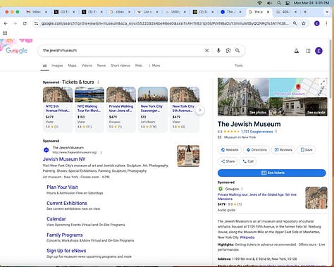This screenshot has height=267, width=334.
Task: Open the Wikipedia link in description
Action: [247, 237]
